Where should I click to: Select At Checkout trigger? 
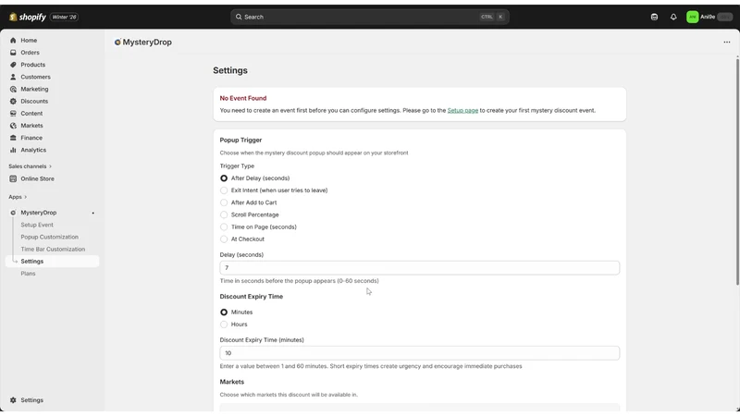point(224,239)
